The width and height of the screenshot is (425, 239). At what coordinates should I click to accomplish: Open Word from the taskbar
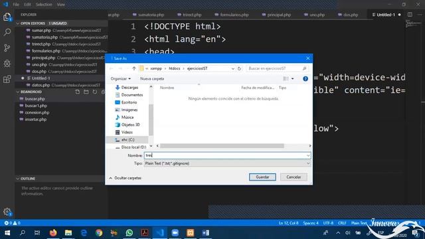[x=205, y=233]
